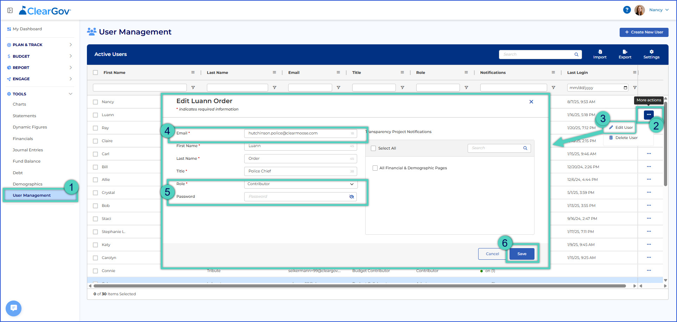Toggle password visibility eye icon
Screen dimensions: 677x322
pyautogui.click(x=352, y=197)
